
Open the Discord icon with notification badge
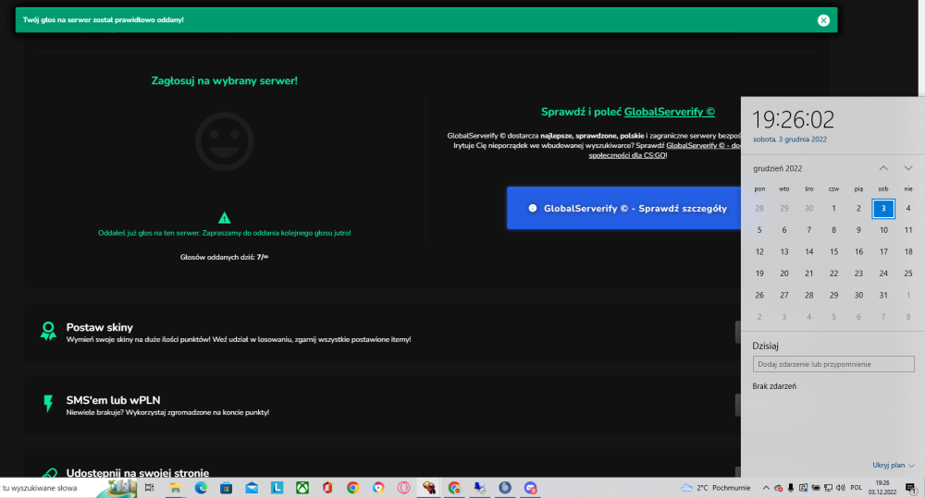click(x=530, y=488)
